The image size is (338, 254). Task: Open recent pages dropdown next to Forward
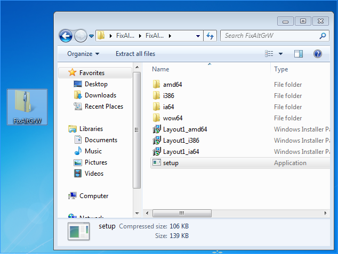click(91, 36)
